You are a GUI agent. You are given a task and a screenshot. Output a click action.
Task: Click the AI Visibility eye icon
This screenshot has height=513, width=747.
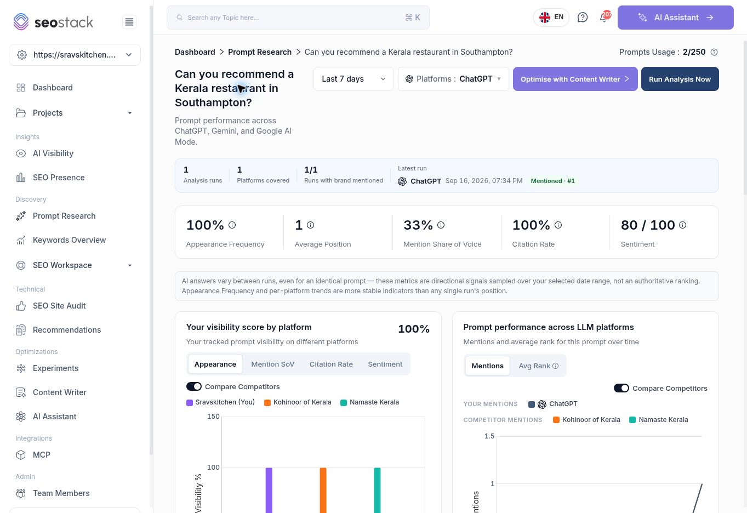pyautogui.click(x=21, y=153)
